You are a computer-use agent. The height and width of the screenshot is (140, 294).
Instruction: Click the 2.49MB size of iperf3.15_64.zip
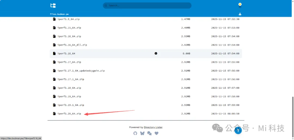point(186,28)
